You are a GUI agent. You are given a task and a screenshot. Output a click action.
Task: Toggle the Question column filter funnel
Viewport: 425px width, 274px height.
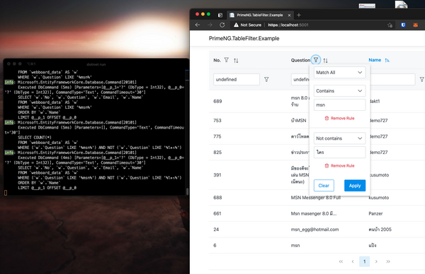(316, 60)
